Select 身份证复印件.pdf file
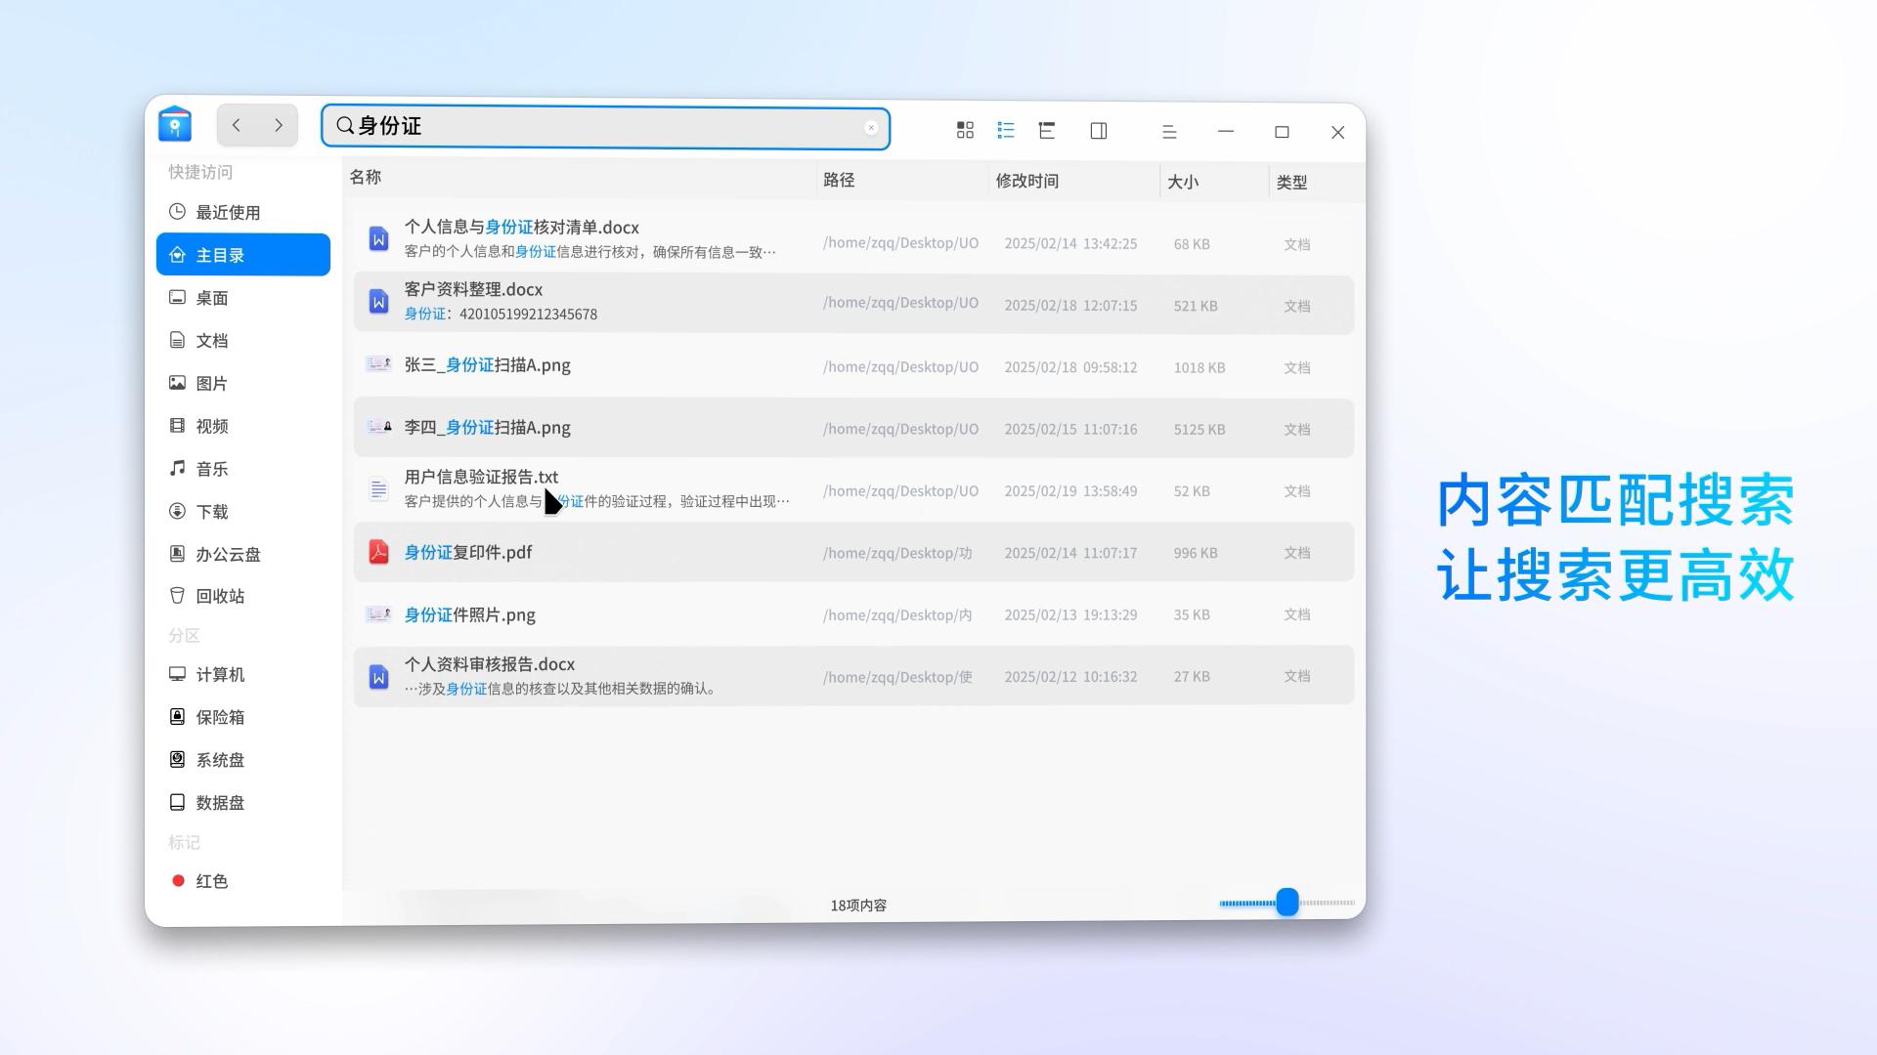This screenshot has height=1055, width=1877. [x=468, y=553]
